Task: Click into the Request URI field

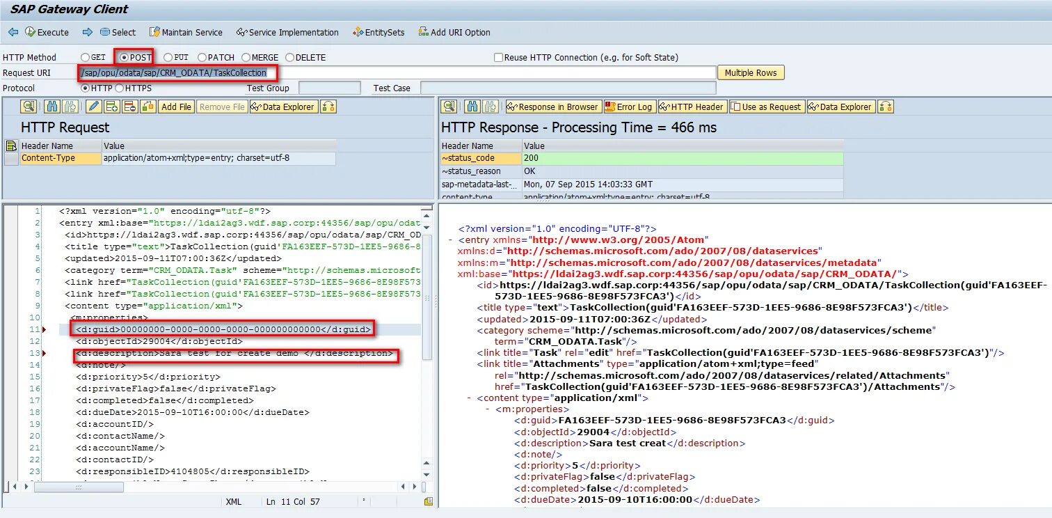Action: [x=397, y=73]
